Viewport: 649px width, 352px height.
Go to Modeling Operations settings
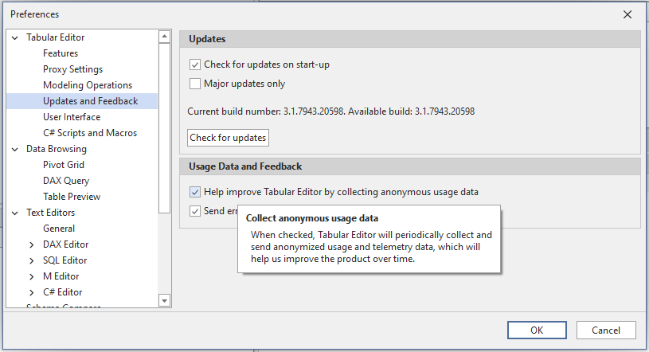point(88,85)
